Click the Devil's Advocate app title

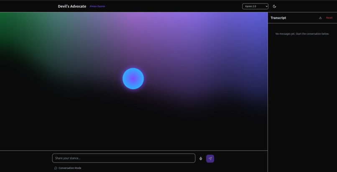[x=72, y=6]
